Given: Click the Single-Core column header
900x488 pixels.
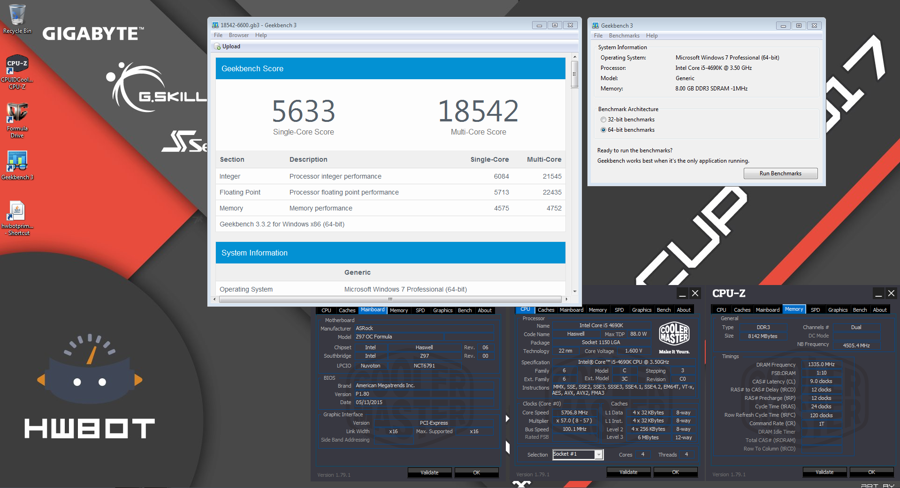Looking at the screenshot, I should (489, 159).
